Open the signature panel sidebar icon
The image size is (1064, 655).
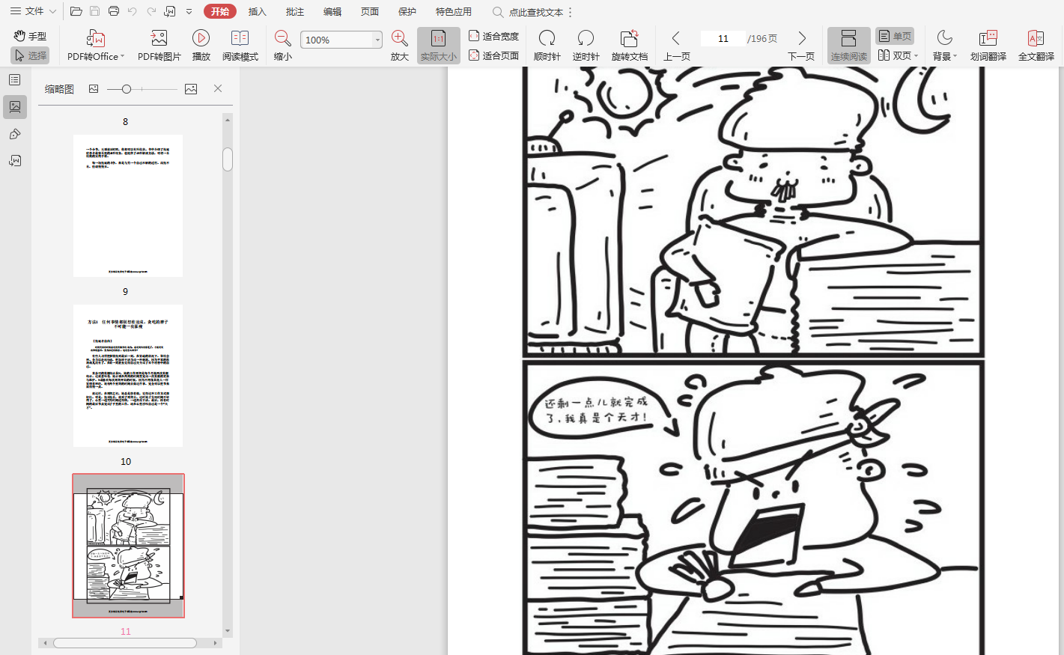click(x=15, y=161)
